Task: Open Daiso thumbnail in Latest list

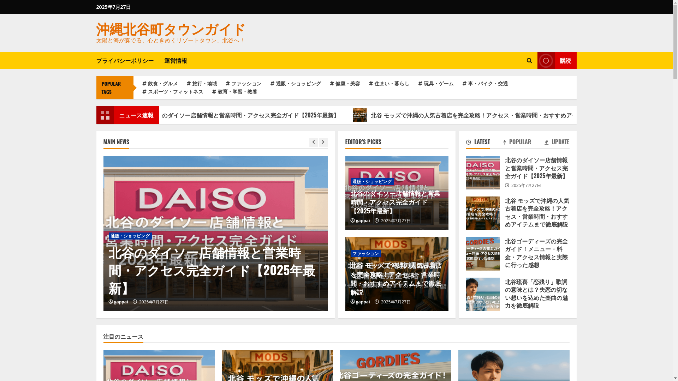Action: pyautogui.click(x=483, y=173)
